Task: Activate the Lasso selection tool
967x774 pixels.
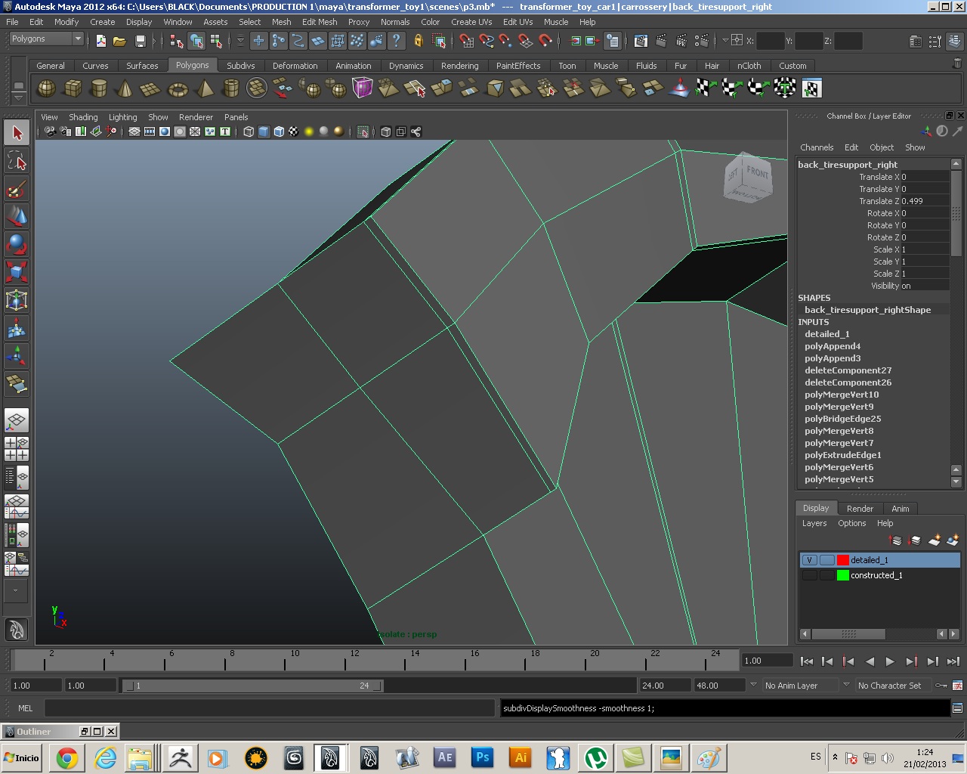Action: pyautogui.click(x=17, y=160)
